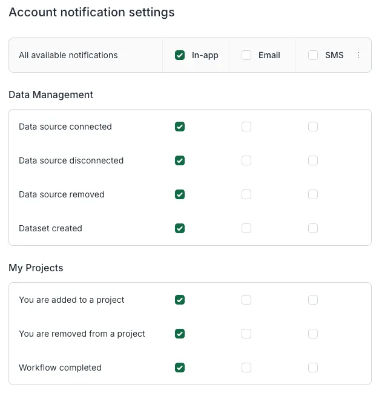
Task: Uncheck In-app for Data source connected
Action: pos(180,127)
